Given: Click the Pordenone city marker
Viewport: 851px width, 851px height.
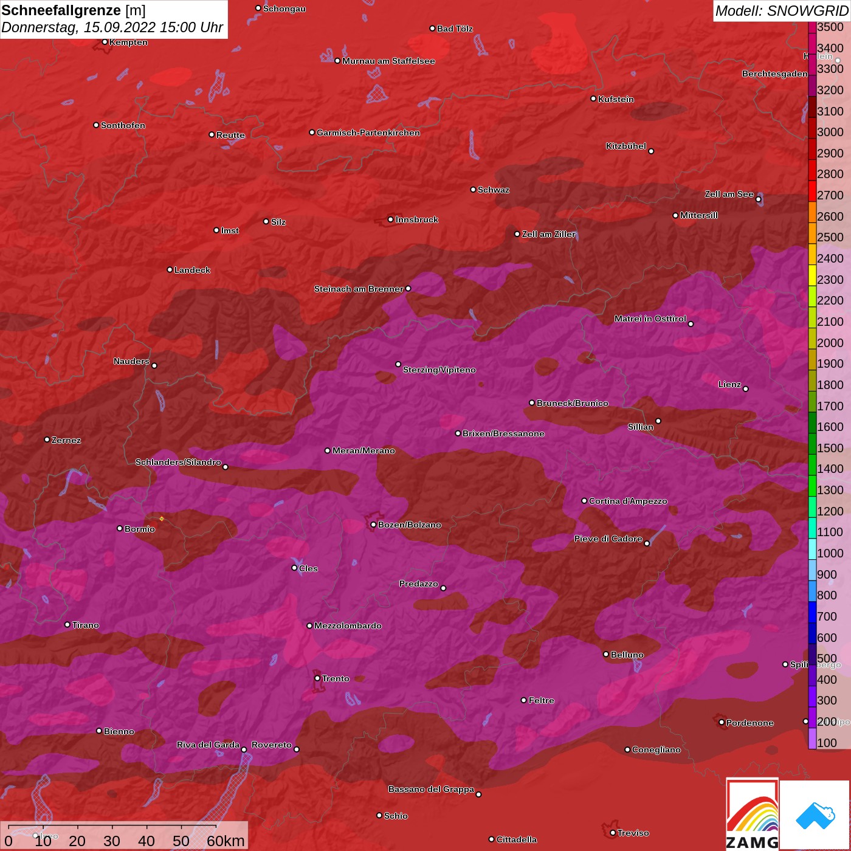Looking at the screenshot, I should tap(722, 722).
